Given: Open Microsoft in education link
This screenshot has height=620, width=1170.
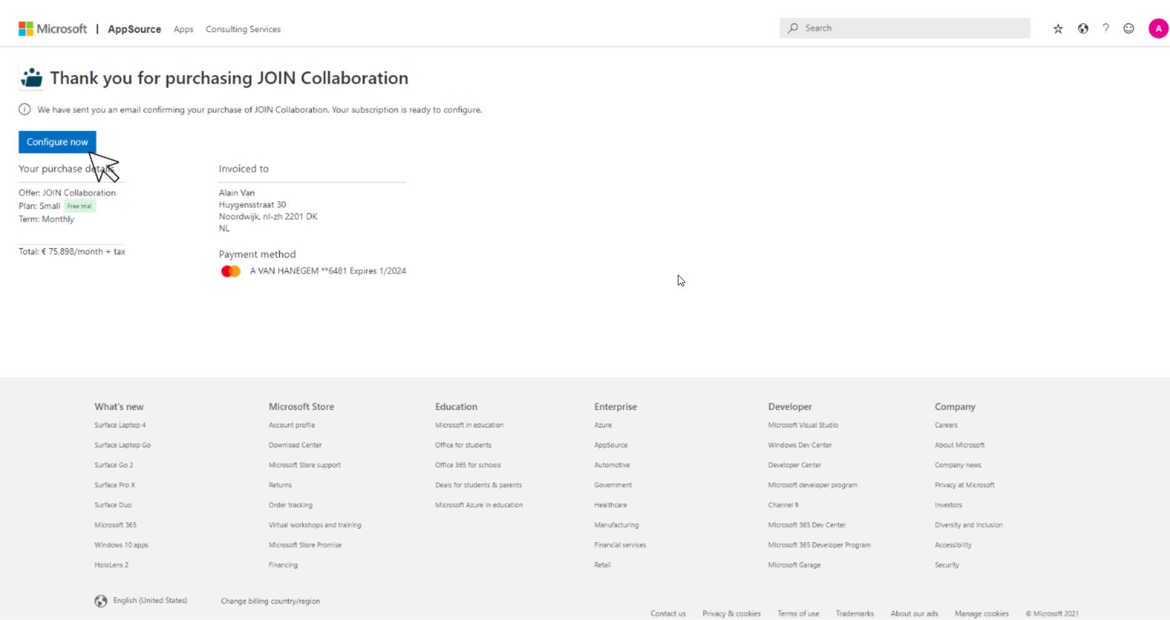Looking at the screenshot, I should pyautogui.click(x=469, y=425).
